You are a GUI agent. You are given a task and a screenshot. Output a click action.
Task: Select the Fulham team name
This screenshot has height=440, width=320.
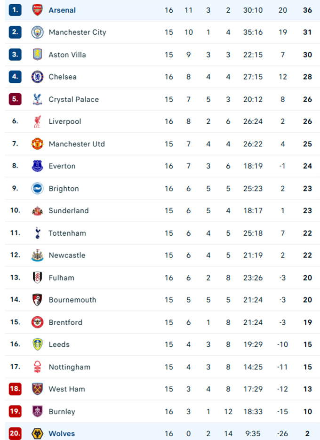(61, 278)
